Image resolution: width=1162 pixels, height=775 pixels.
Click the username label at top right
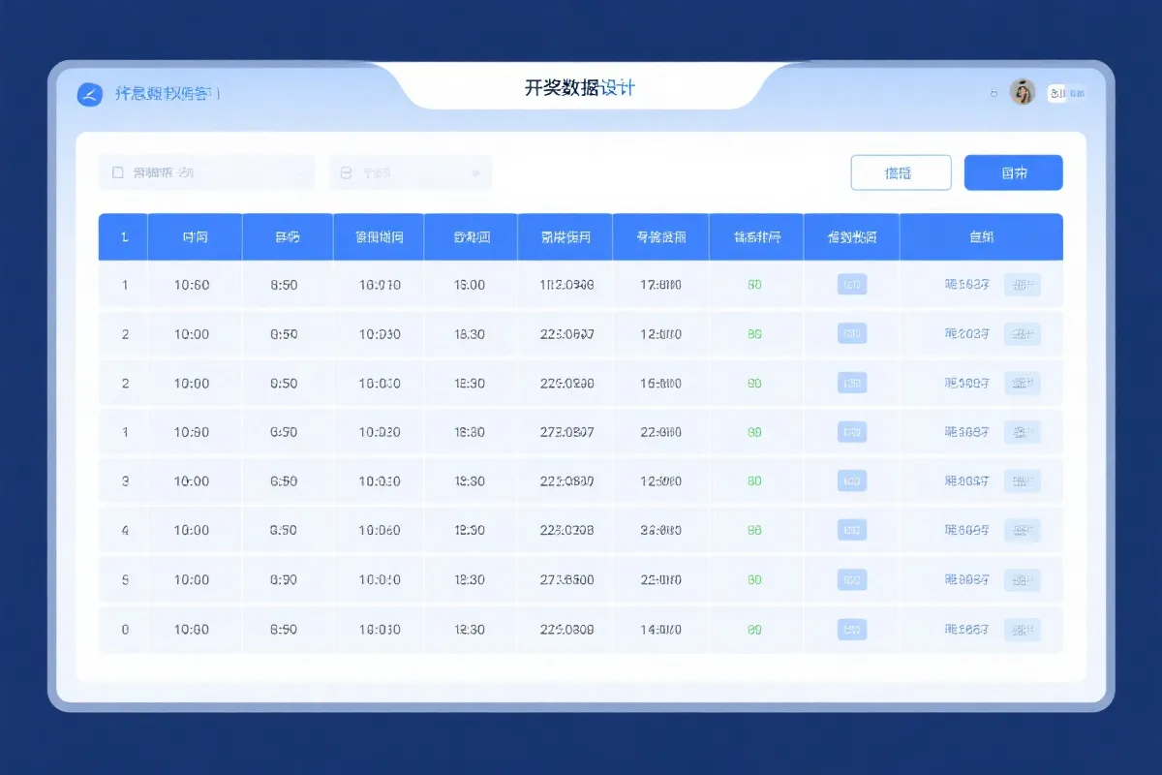(x=1065, y=93)
